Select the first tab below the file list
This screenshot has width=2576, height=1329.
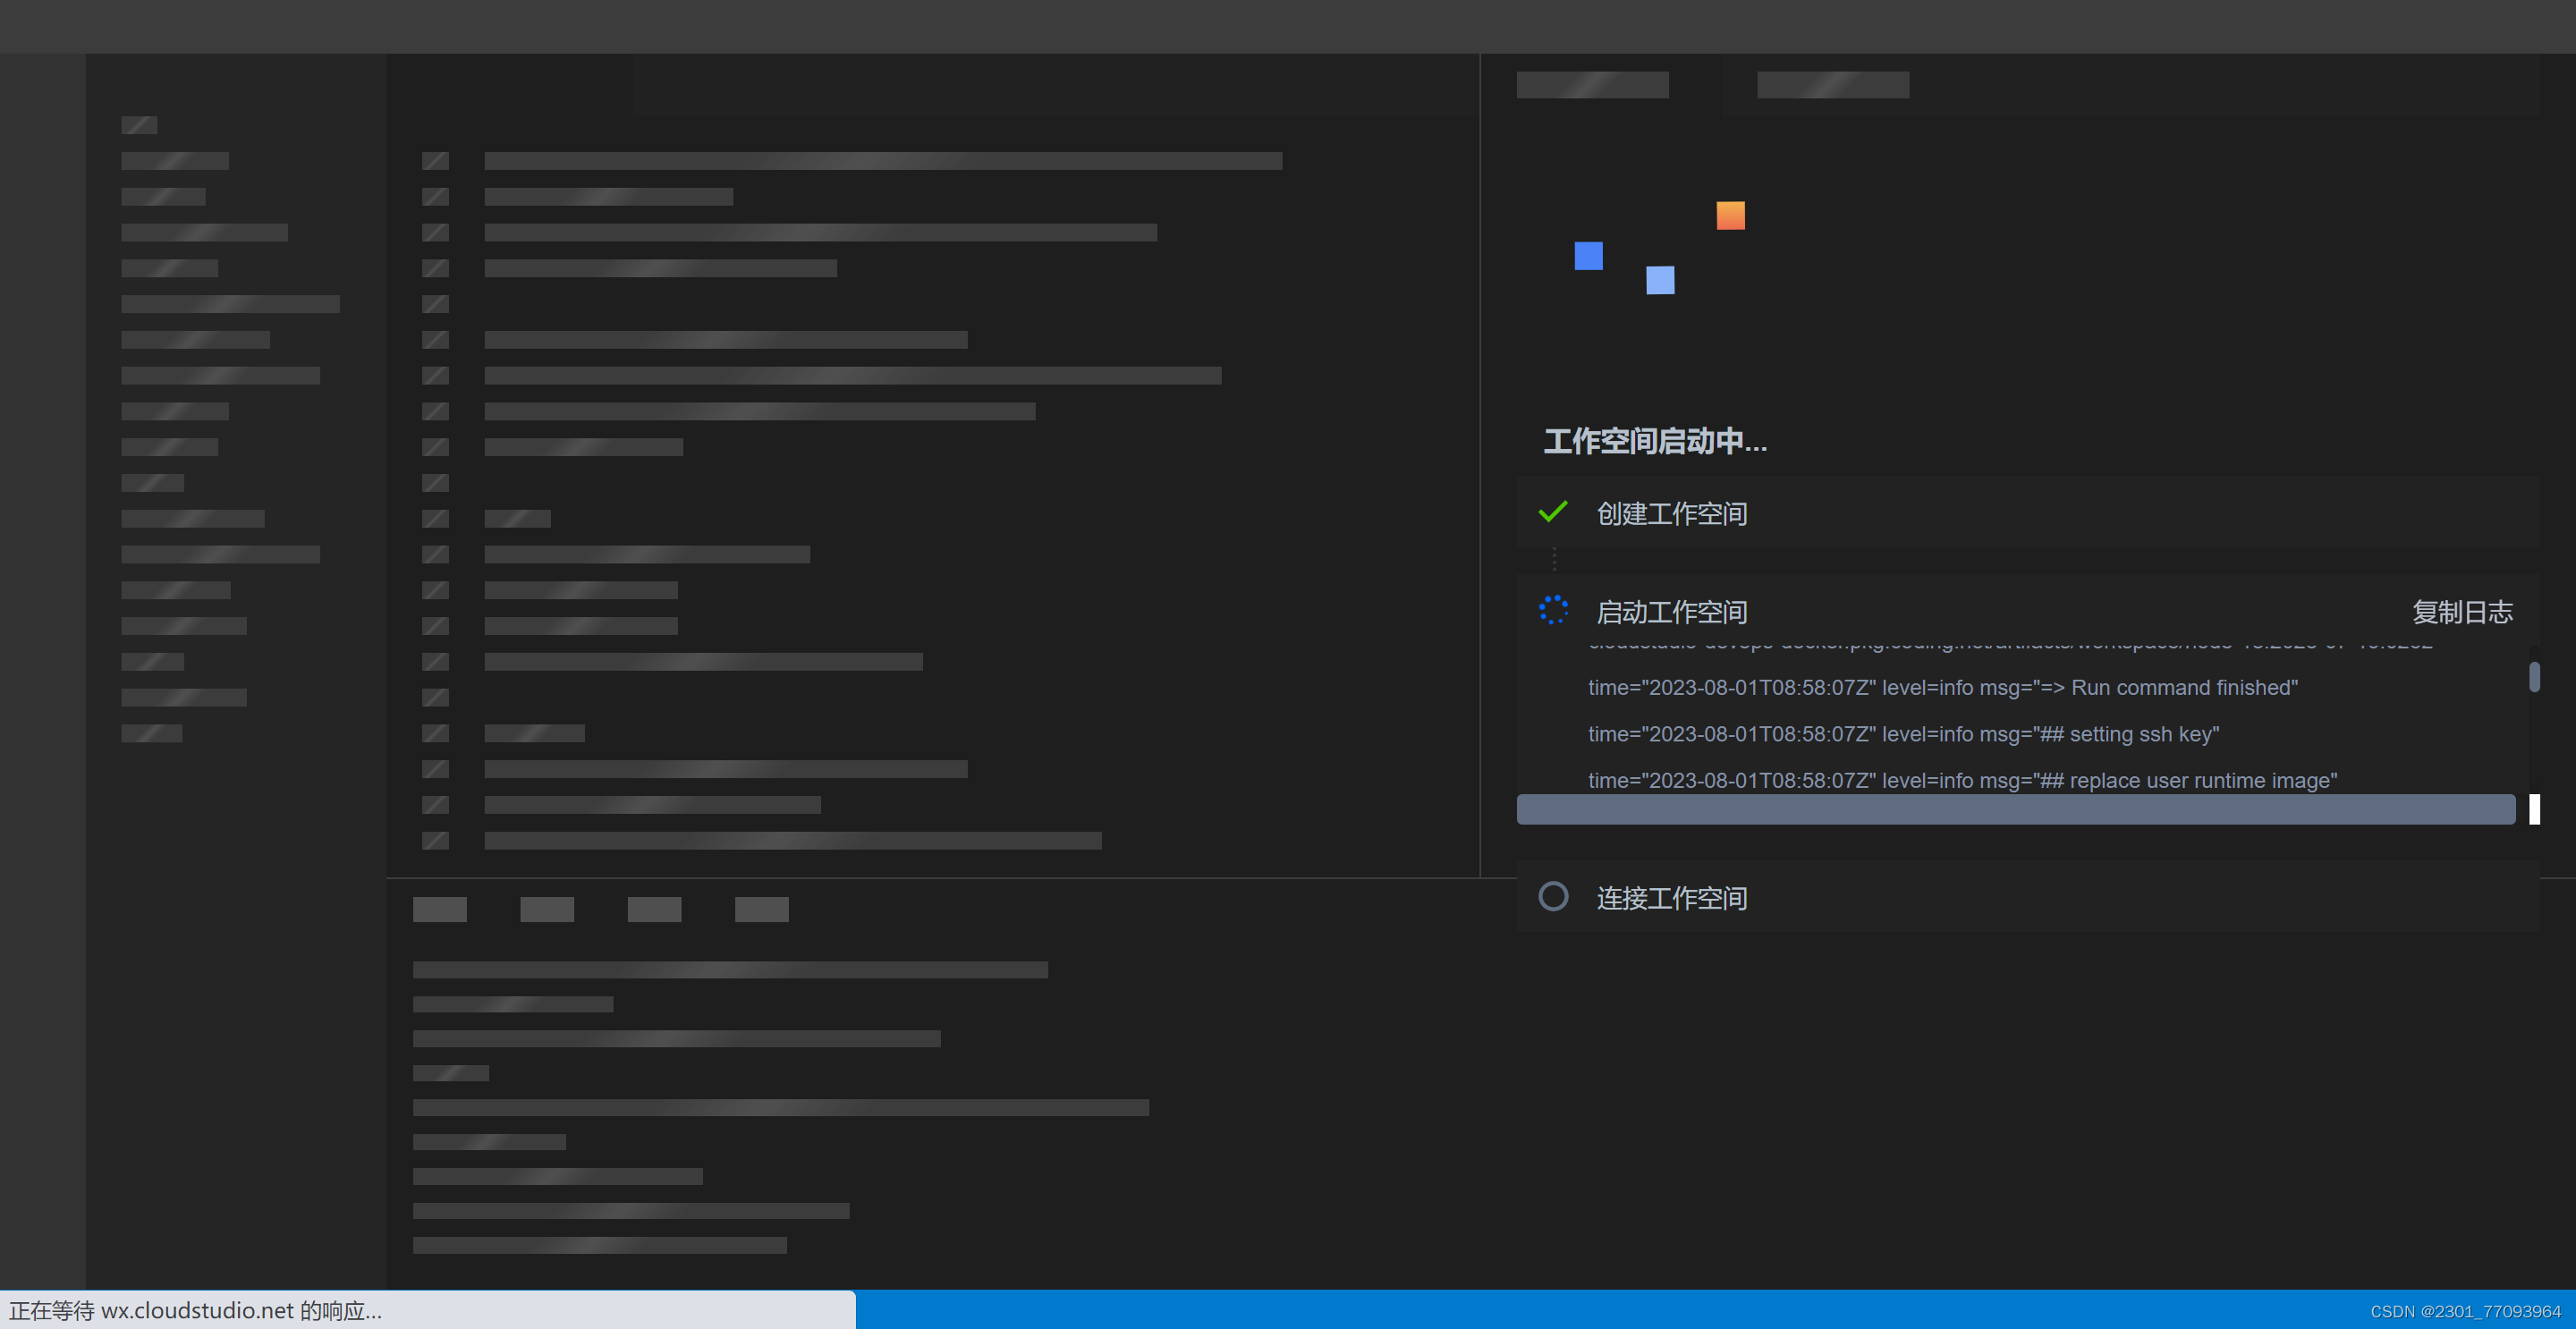tap(440, 909)
